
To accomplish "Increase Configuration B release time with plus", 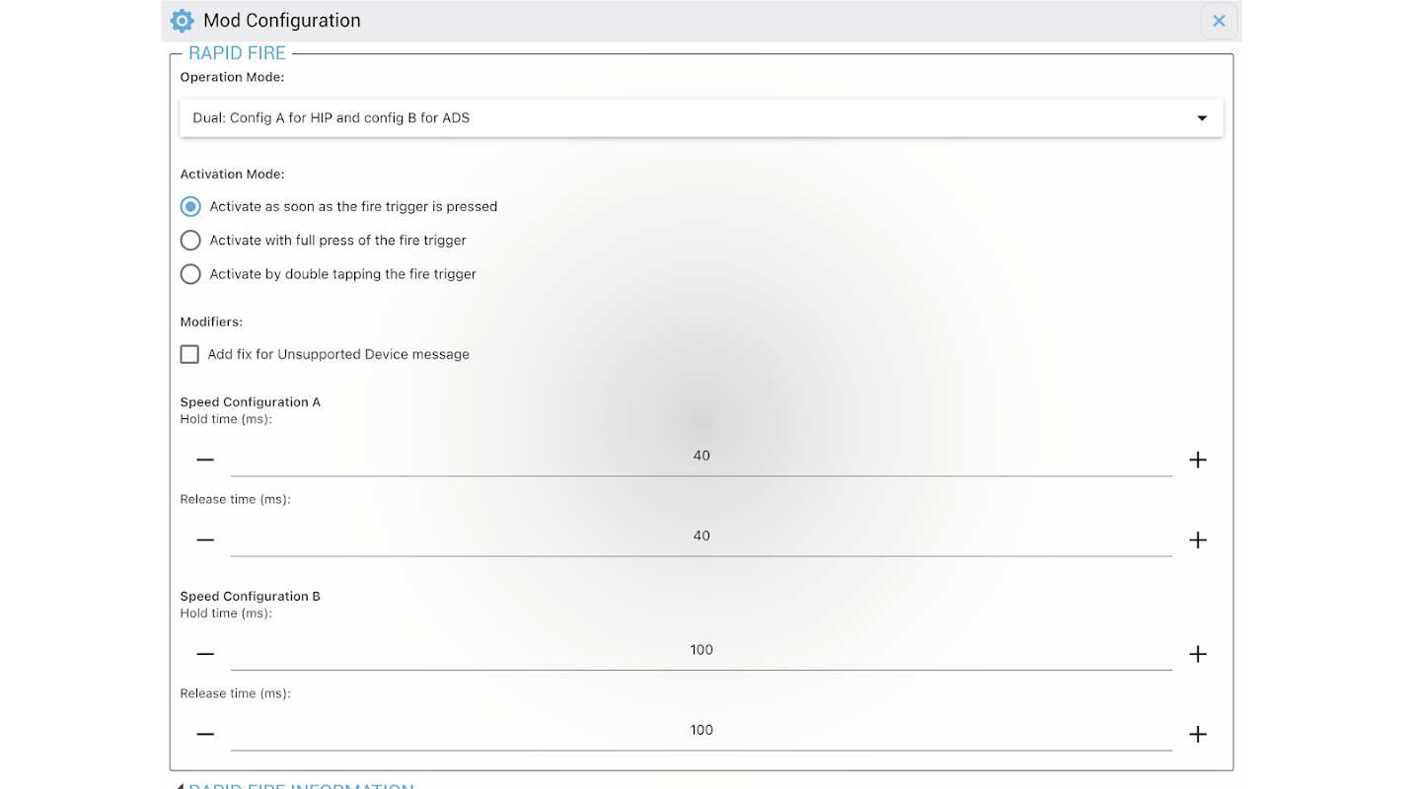I will tap(1198, 734).
